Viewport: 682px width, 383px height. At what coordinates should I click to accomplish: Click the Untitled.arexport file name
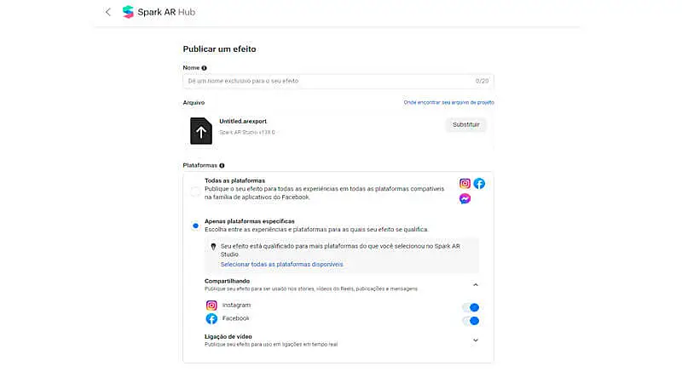click(243, 121)
